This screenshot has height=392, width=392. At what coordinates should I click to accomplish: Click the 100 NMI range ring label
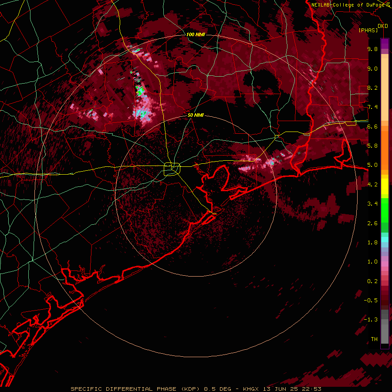(x=196, y=34)
